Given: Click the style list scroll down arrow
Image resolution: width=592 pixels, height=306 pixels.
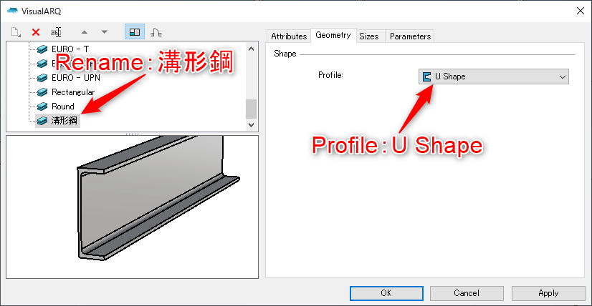Looking at the screenshot, I should [251, 124].
